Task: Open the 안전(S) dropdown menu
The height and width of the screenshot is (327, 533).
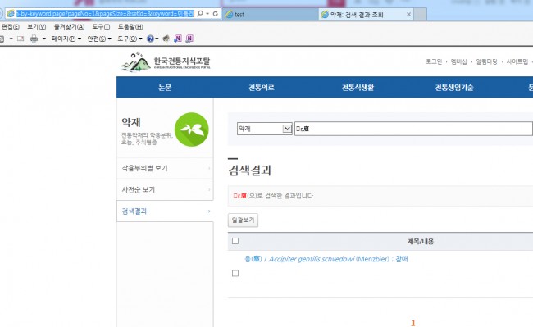Action: point(99,39)
